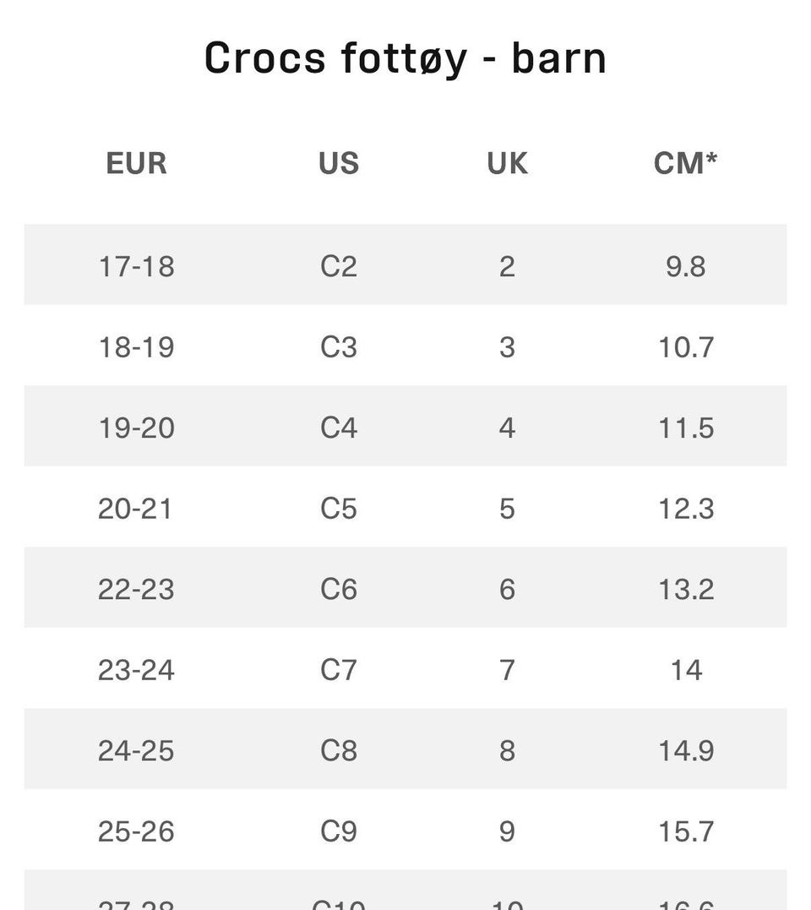The image size is (811, 910).
Task: Click the "Crocs fottøy - barn" title
Action: [405, 59]
